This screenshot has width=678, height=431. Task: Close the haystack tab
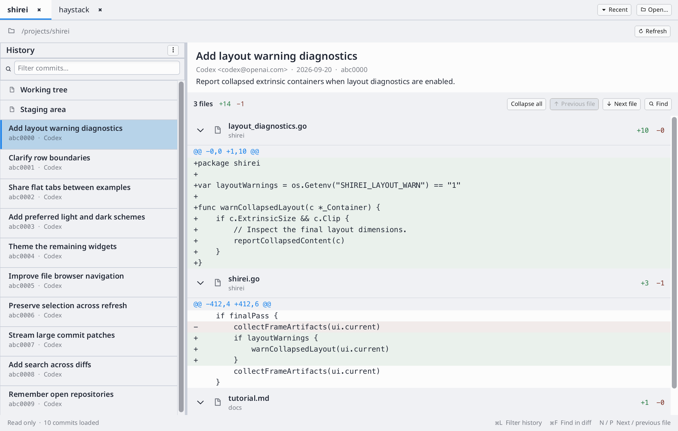100,10
